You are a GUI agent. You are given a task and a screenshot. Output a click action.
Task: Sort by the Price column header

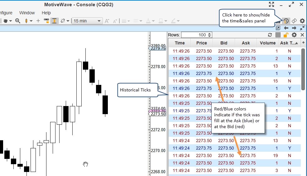tap(202, 43)
